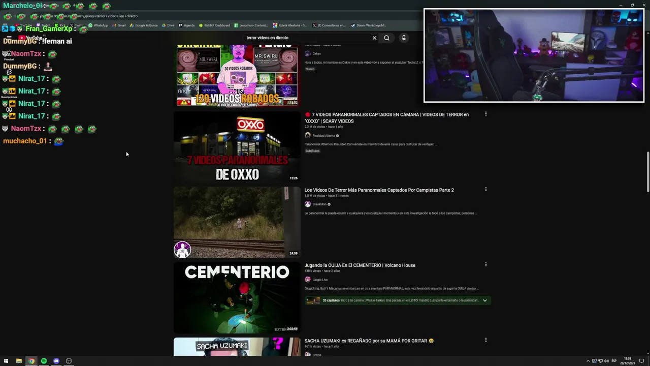The image size is (650, 366).
Task: Open Realidad Alterna channel avatar
Action: click(307, 135)
